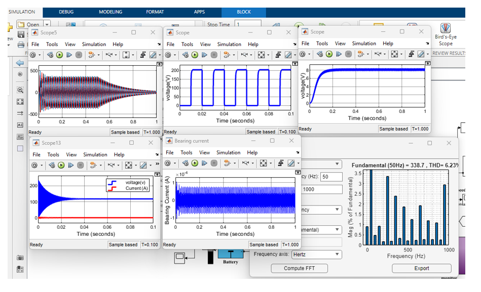The width and height of the screenshot is (481, 292).
Task: Switch to MODELING tab
Action: [x=110, y=12]
